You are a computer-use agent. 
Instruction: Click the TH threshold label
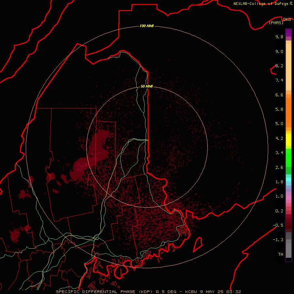point(281,254)
